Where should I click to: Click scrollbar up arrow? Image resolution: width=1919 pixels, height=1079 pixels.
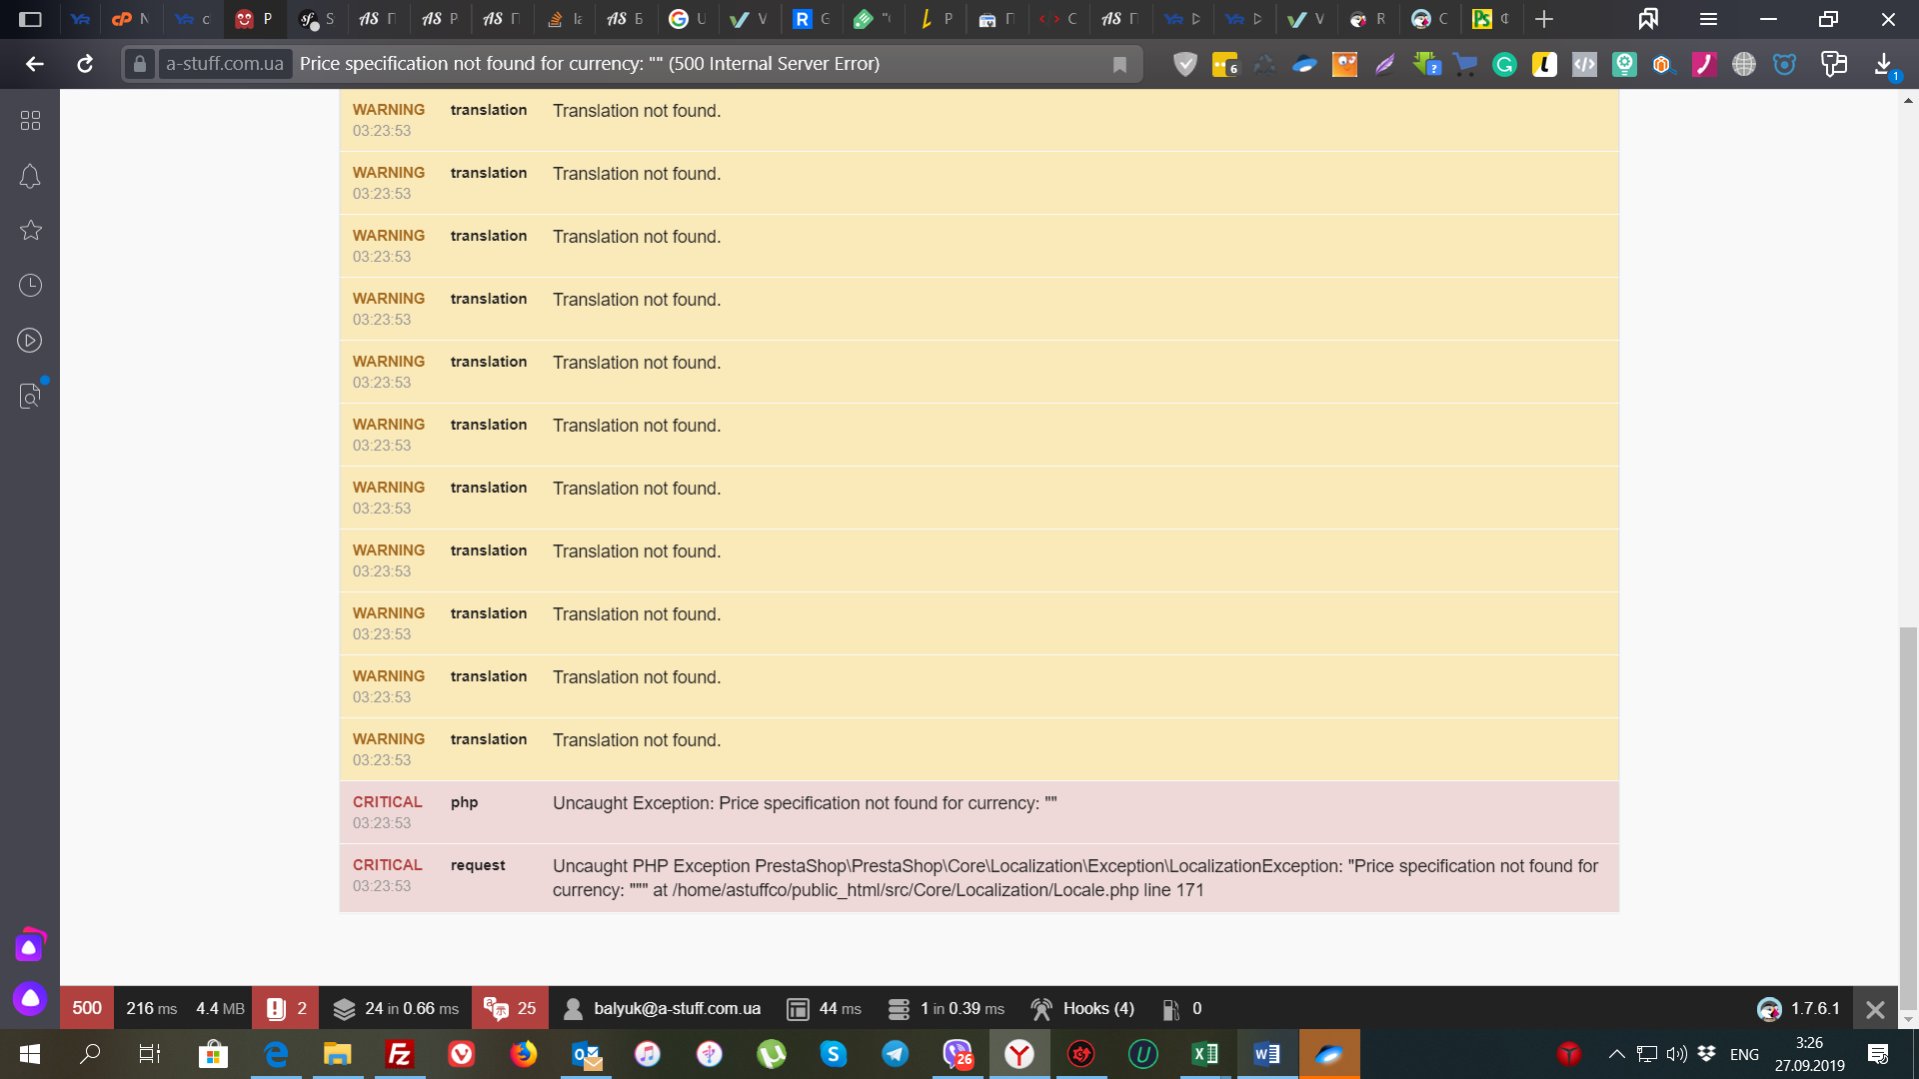click(1908, 100)
